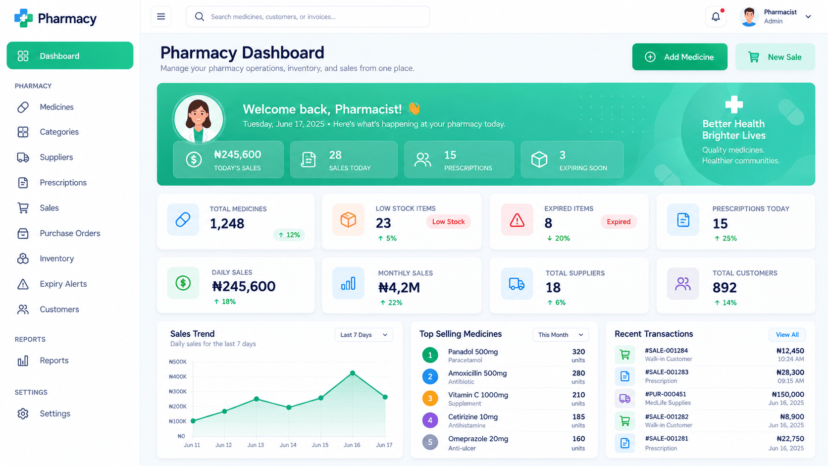Click the search magnifier icon
The width and height of the screenshot is (828, 466).
pos(199,17)
